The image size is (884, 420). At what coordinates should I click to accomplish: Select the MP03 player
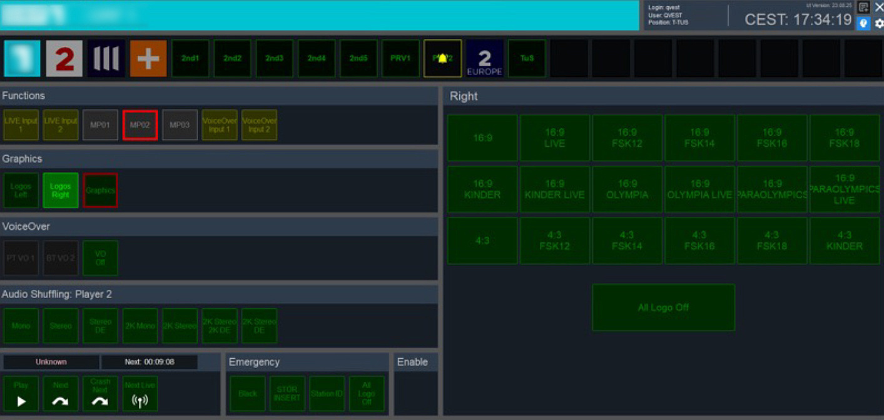180,125
